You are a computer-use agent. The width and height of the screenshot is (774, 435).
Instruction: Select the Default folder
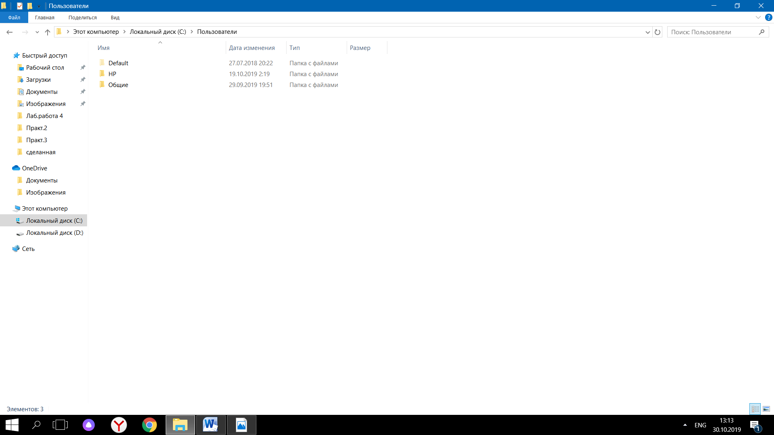click(x=118, y=63)
